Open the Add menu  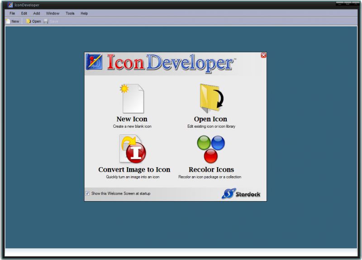(37, 13)
